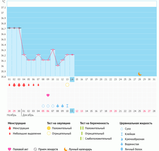Click cycle day 31 on the axis

(154, 79)
